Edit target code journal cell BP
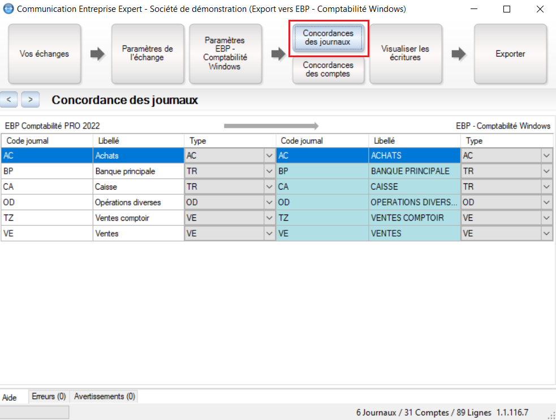Viewport: 556px width, 420px height. click(322, 172)
